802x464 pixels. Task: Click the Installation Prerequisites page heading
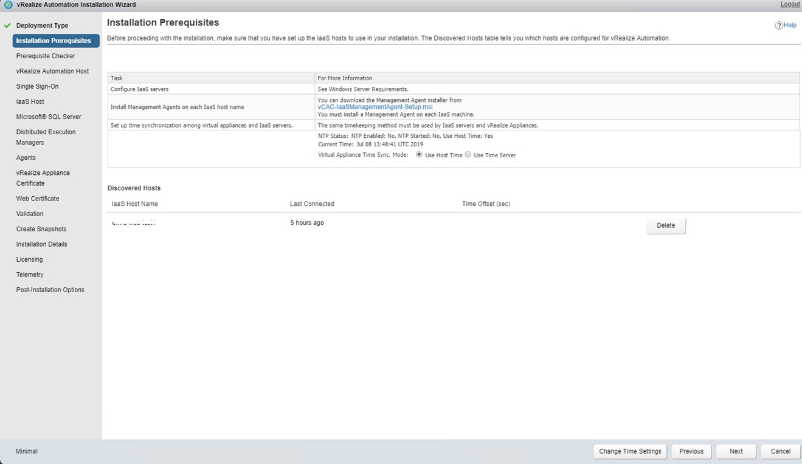point(163,22)
